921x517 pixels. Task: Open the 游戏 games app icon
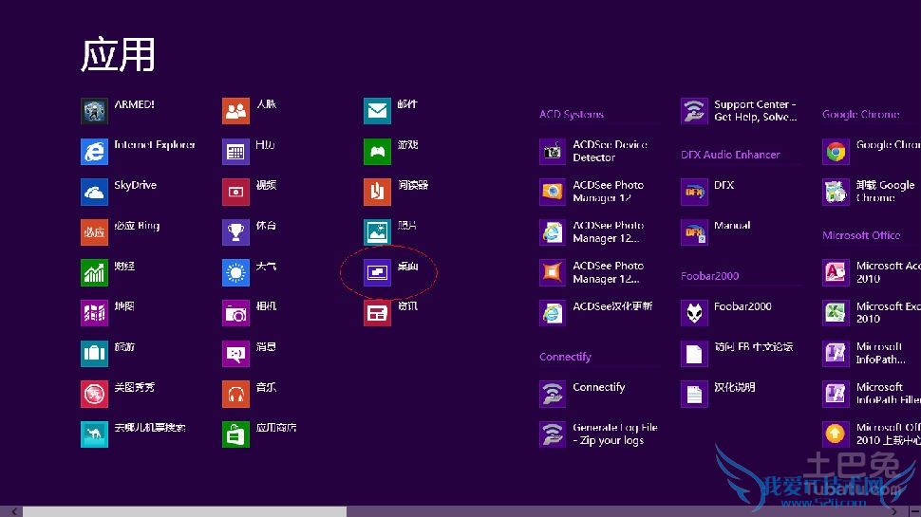pos(377,152)
